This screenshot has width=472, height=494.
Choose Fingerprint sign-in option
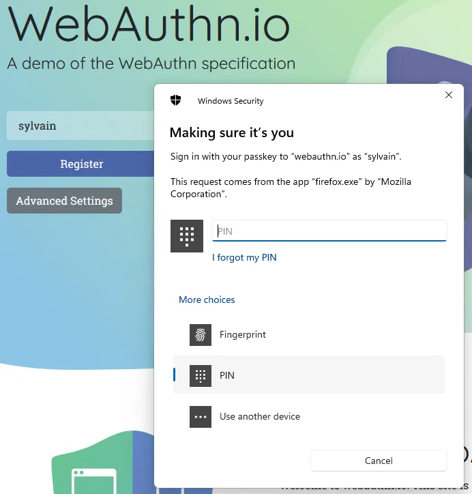tap(308, 335)
